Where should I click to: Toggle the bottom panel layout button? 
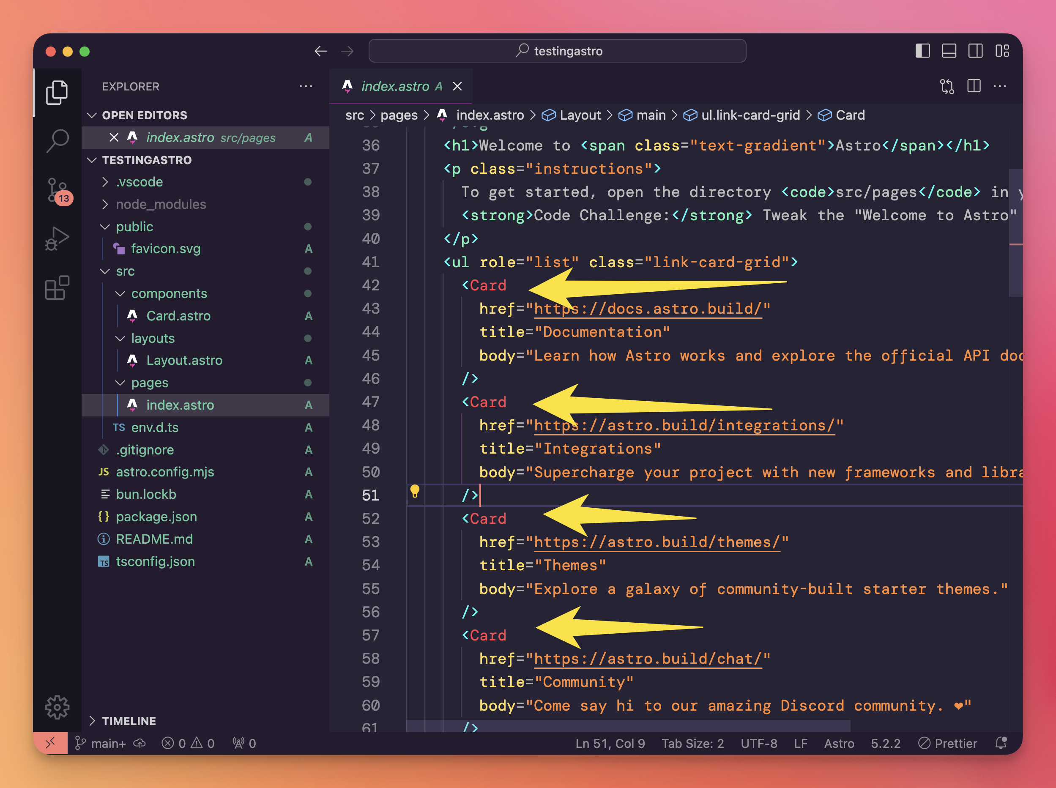coord(949,51)
